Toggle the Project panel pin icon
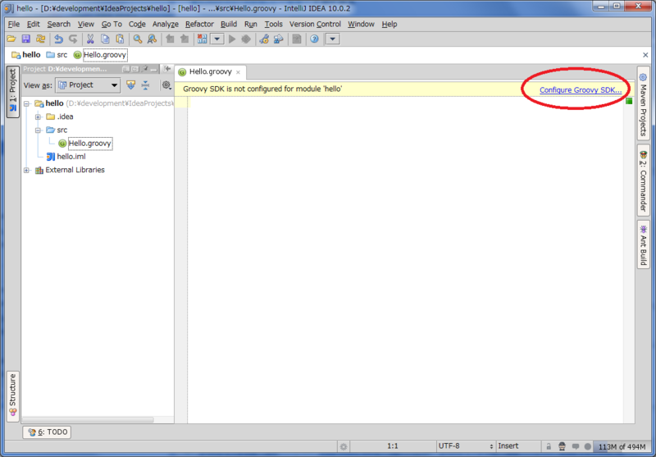656x457 pixels. tap(145, 69)
